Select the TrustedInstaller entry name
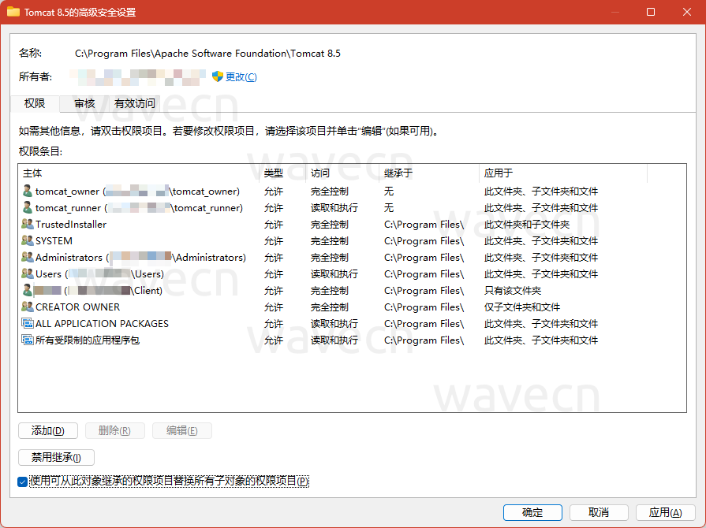This screenshot has width=706, height=528. point(71,225)
